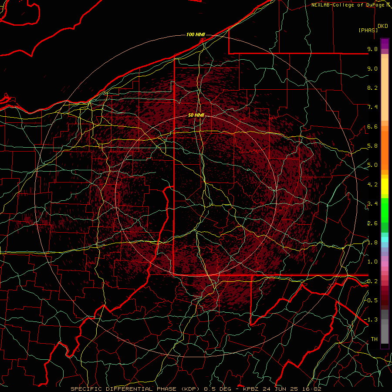Click the 8.2 value on the scale
Screen dimensions: 392x392
pyautogui.click(x=372, y=88)
